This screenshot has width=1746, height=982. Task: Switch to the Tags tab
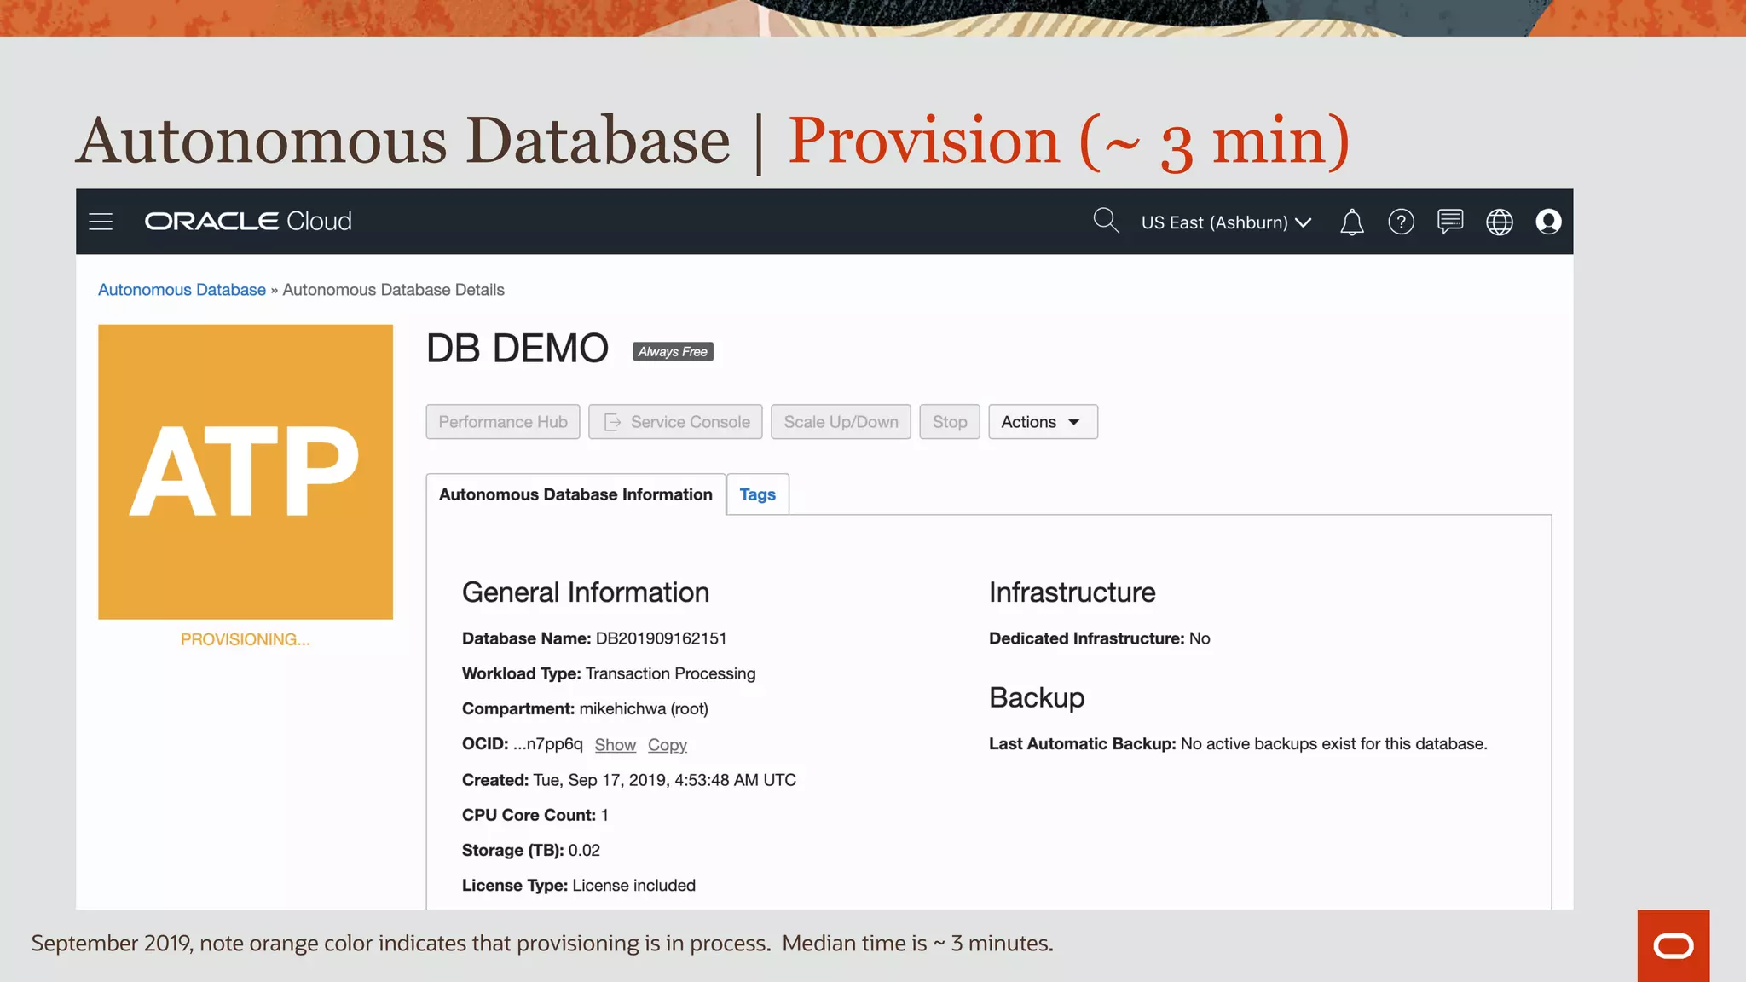[758, 494]
